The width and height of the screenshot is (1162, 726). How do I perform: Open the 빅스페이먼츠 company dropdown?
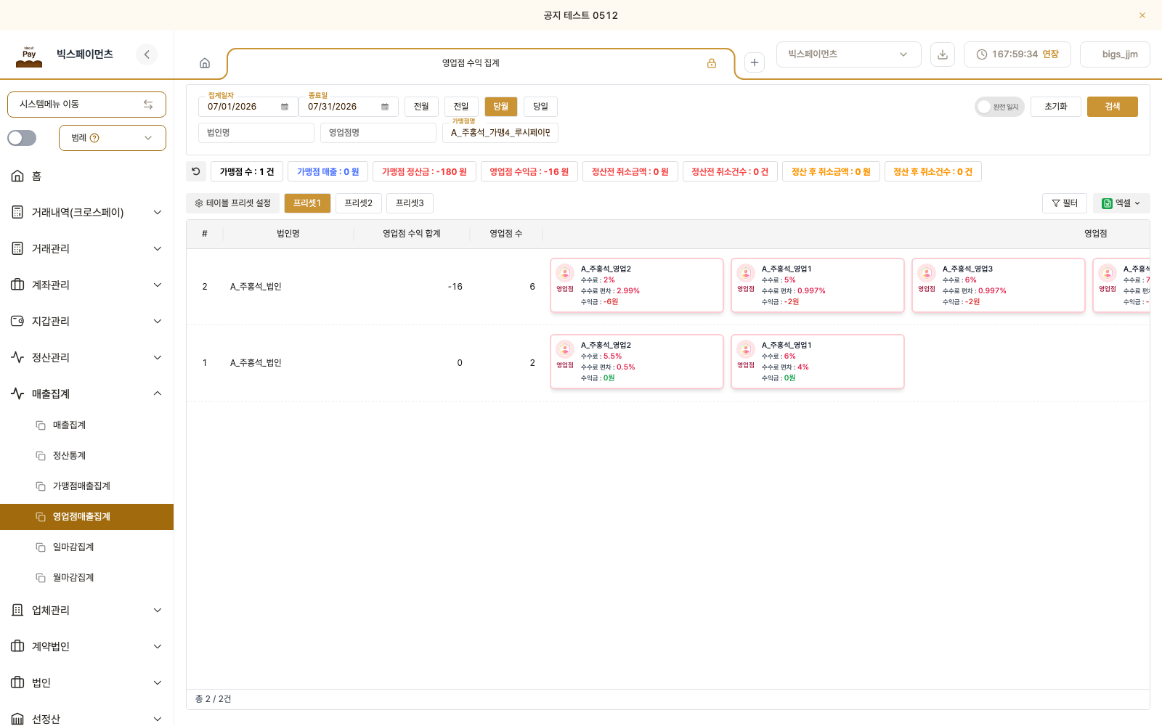tap(848, 54)
